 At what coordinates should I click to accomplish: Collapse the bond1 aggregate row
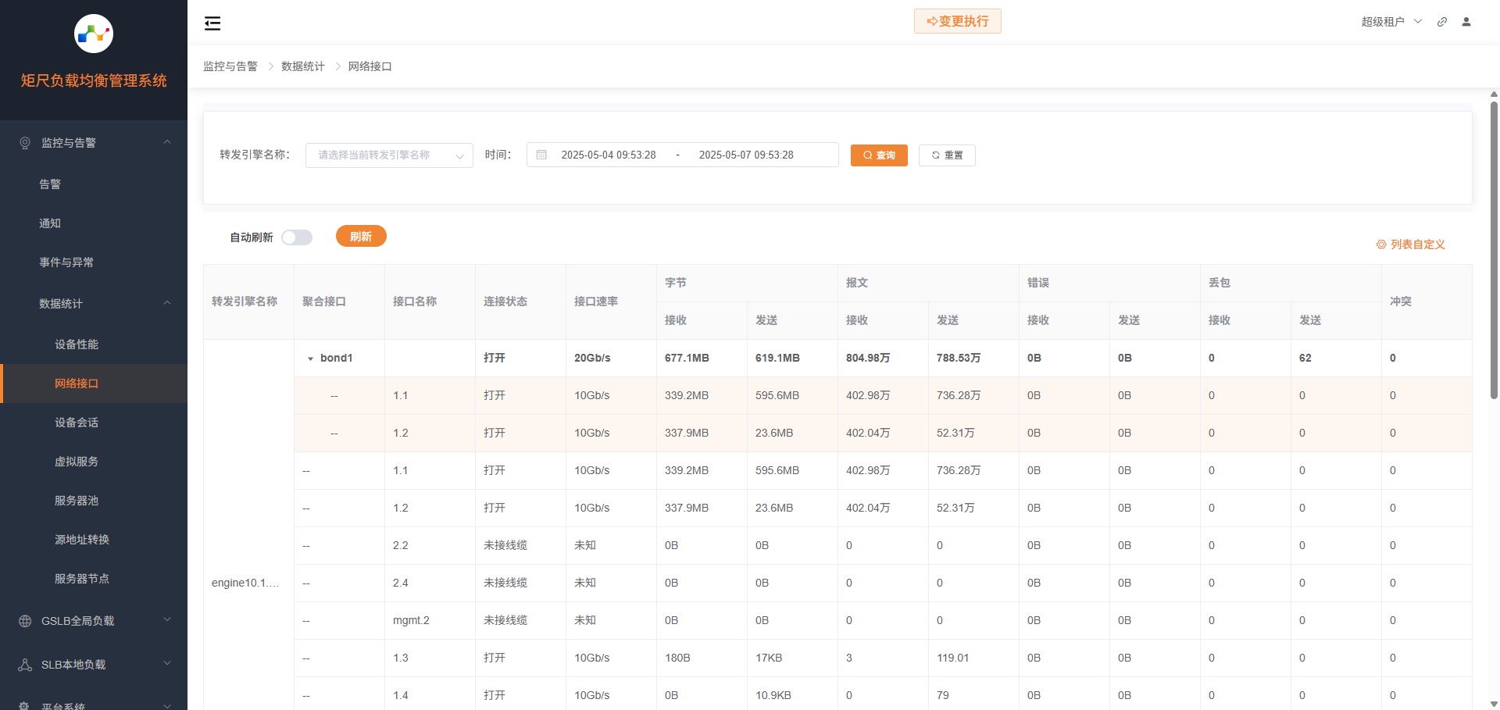point(310,359)
